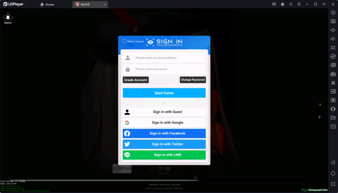338x193 pixels.
Task: Focus the password input field
Action: [164, 69]
